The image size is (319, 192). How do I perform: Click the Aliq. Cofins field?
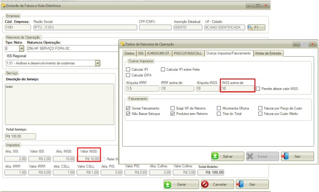point(160,172)
